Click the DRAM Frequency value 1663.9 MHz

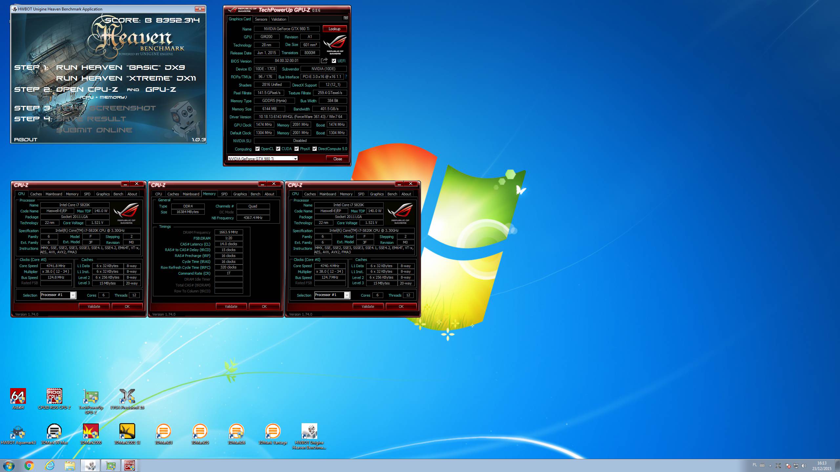(x=229, y=232)
